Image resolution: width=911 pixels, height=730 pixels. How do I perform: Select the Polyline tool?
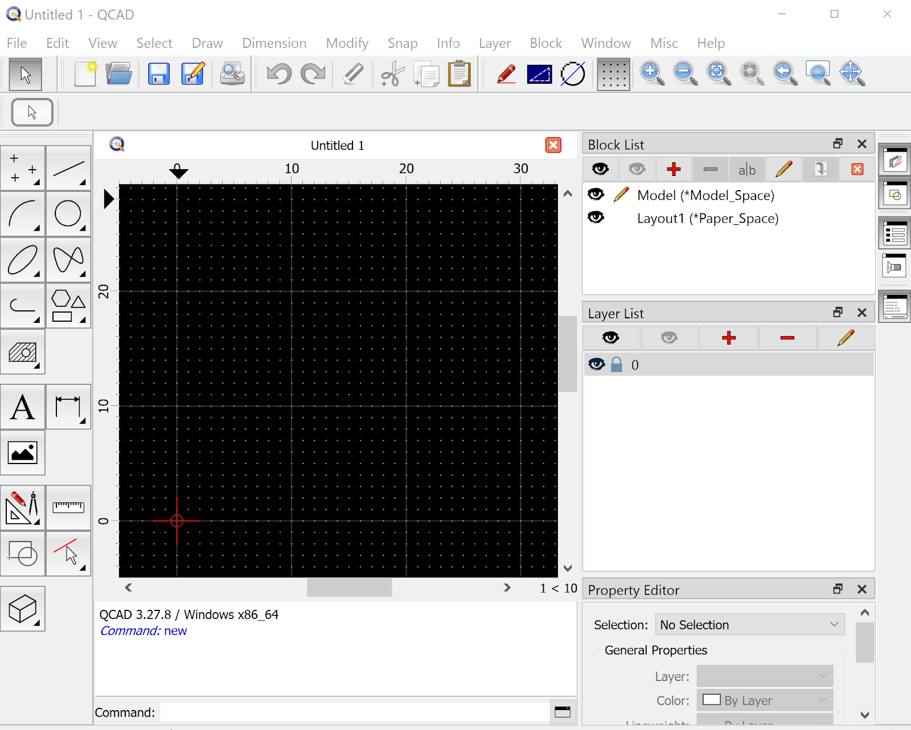pyautogui.click(x=23, y=306)
